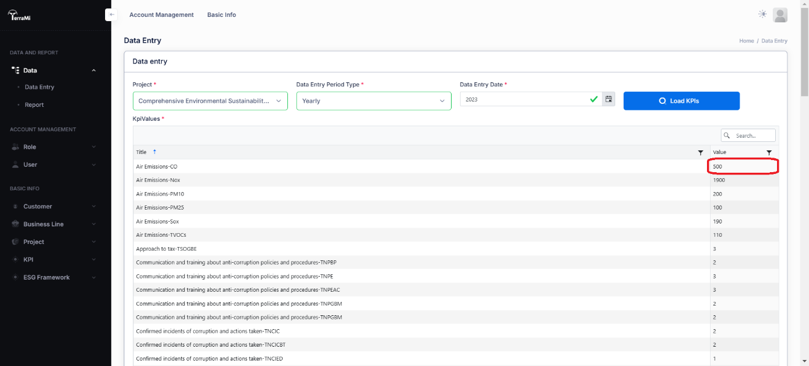Open the calendar date picker icon
This screenshot has width=809, height=366.
pyautogui.click(x=609, y=99)
